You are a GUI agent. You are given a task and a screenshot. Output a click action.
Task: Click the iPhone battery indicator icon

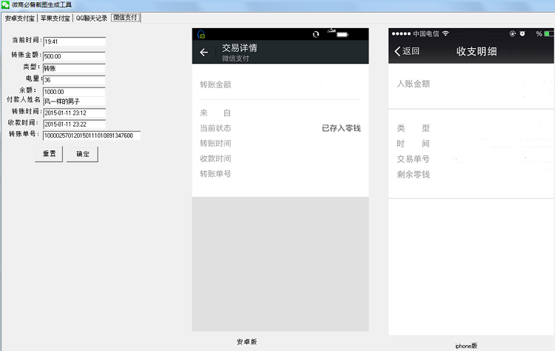[x=549, y=33]
